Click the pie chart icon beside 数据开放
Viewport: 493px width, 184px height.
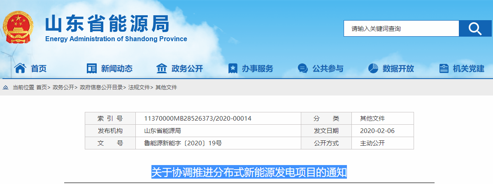click(x=373, y=68)
